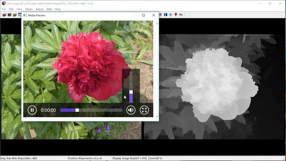Click the first red open-stereo-image toolbar icon

pyautogui.click(x=4, y=15)
